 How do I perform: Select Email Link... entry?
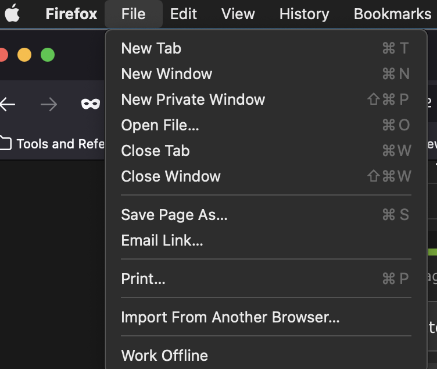pos(162,240)
